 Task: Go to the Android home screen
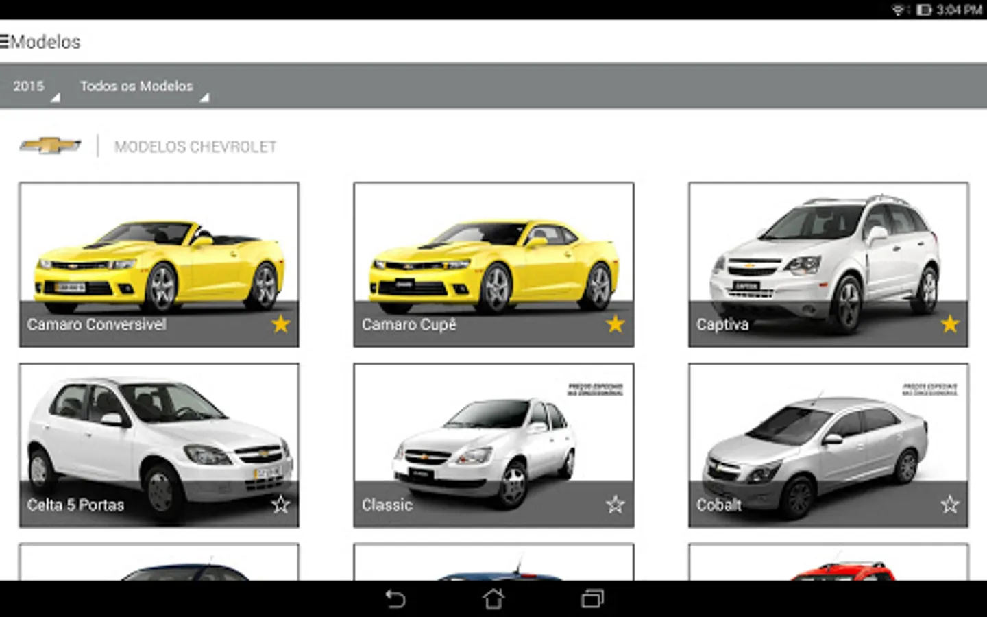click(x=493, y=599)
